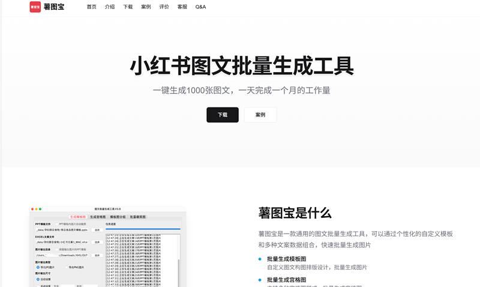
Task: Select the 生成模板图 tab in the app preview
Action: (x=78, y=217)
